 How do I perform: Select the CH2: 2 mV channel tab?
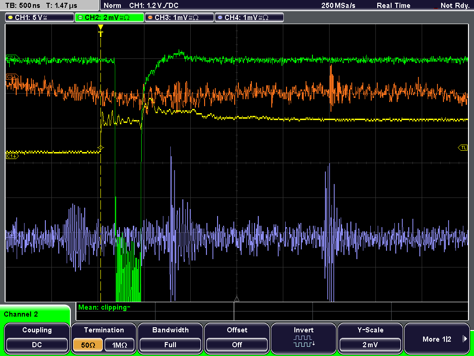(109, 18)
